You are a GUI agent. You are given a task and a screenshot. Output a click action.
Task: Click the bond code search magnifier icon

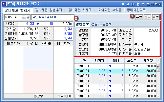coord(28,17)
